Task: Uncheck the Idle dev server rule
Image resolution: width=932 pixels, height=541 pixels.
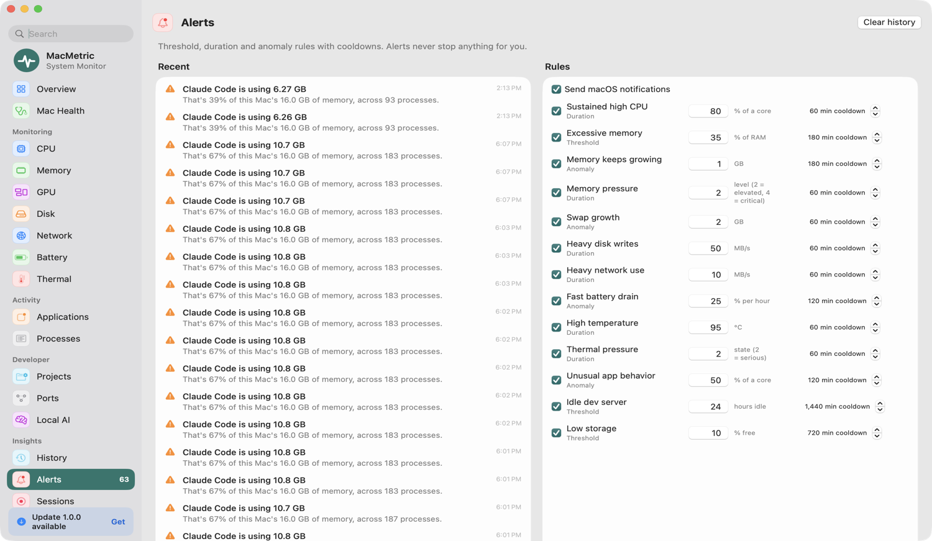Action: 556,406
